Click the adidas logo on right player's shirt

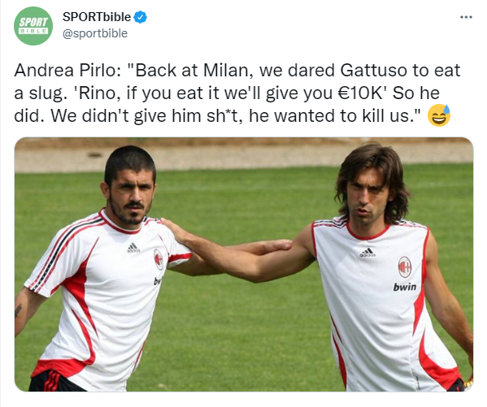tap(367, 253)
